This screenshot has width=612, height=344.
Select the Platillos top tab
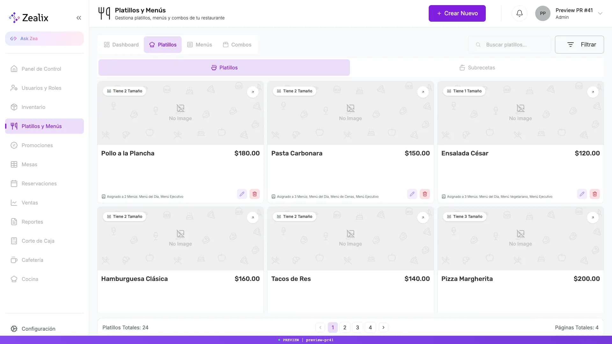[163, 45]
